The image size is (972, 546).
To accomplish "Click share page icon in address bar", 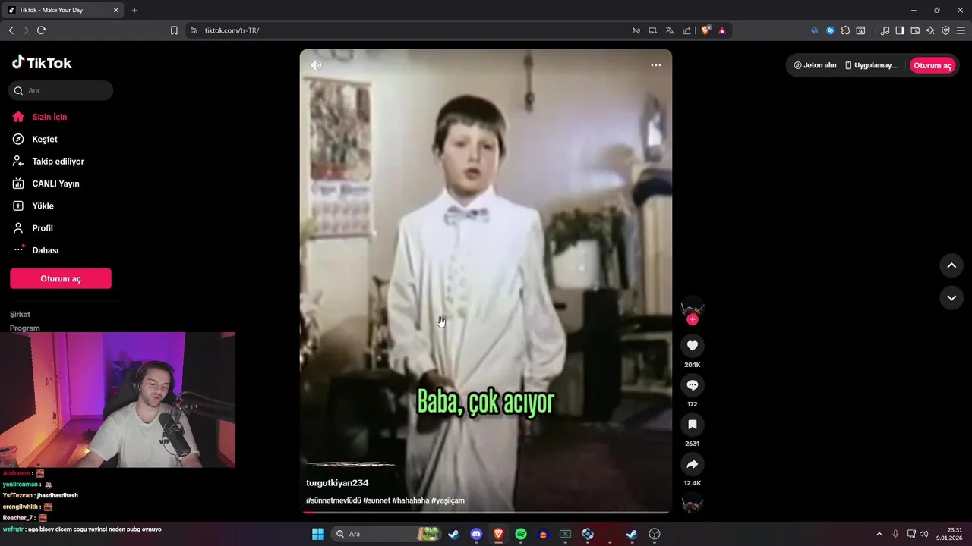I will (686, 30).
